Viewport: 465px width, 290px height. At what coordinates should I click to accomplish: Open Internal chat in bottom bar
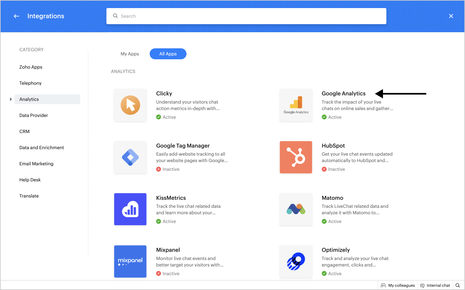(435, 285)
